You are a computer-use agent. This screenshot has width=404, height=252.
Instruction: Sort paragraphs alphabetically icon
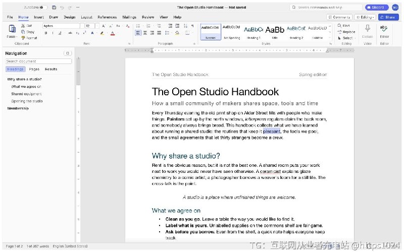[x=185, y=26]
